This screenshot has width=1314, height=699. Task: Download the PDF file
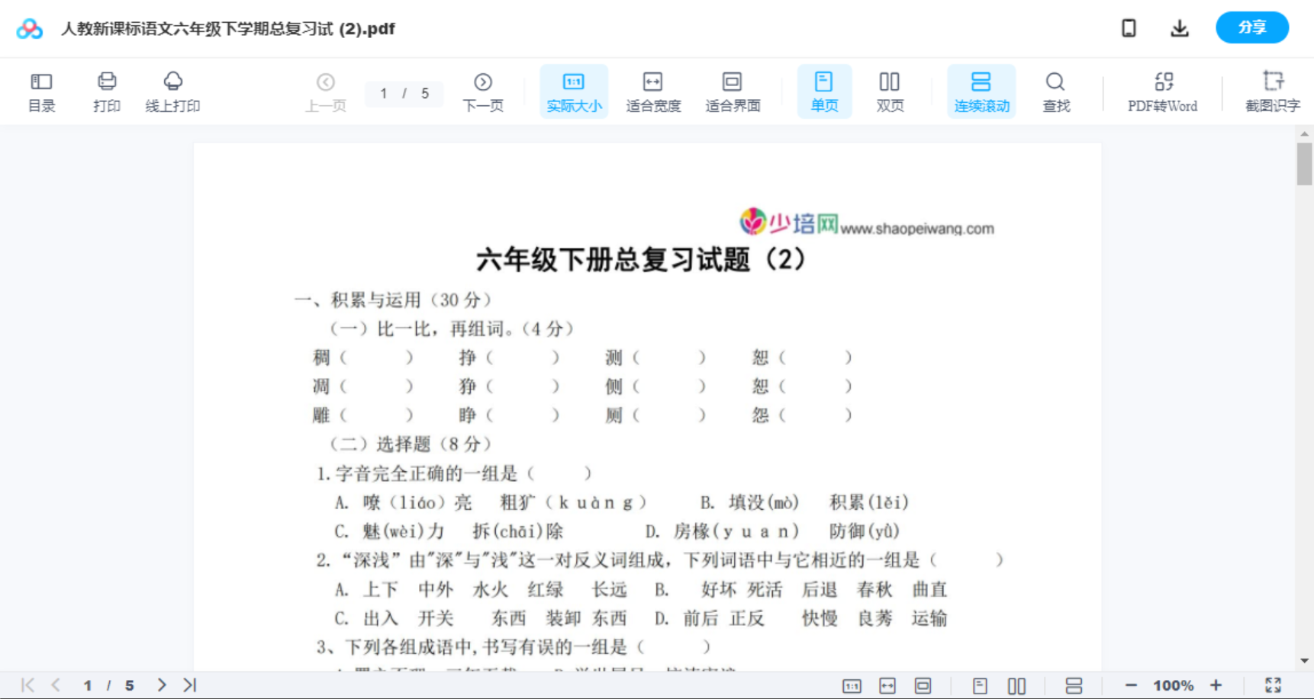pyautogui.click(x=1179, y=27)
